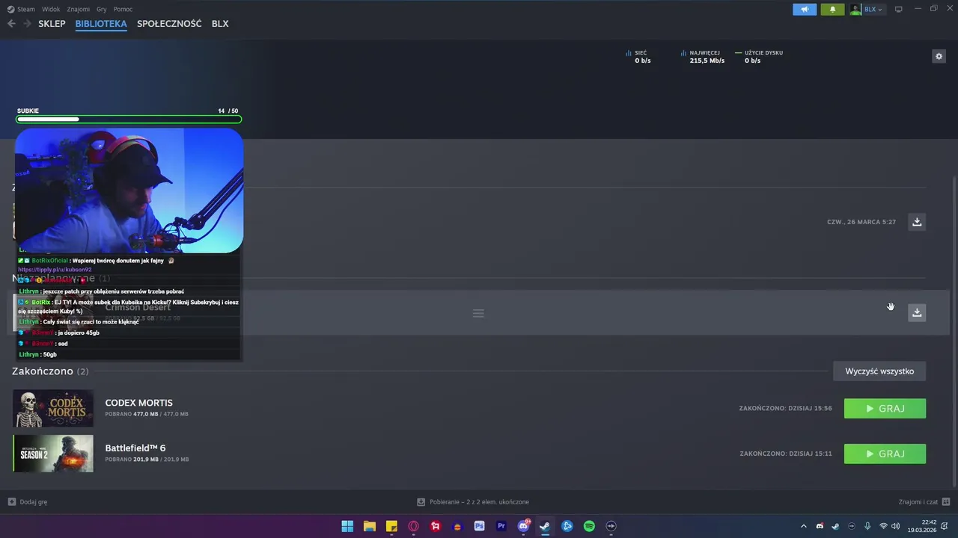Open the Windows Start menu
The height and width of the screenshot is (538, 958).
(347, 526)
